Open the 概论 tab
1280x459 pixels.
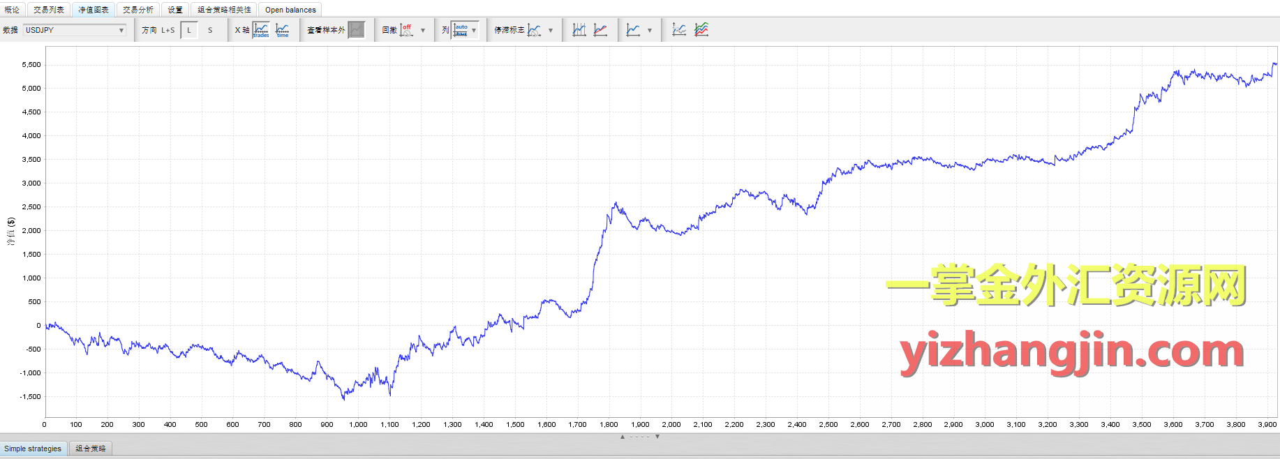(12, 10)
